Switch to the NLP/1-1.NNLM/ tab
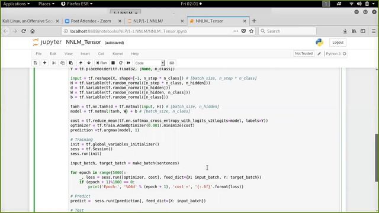Screen dimensions: 379x213 (x=148, y=21)
